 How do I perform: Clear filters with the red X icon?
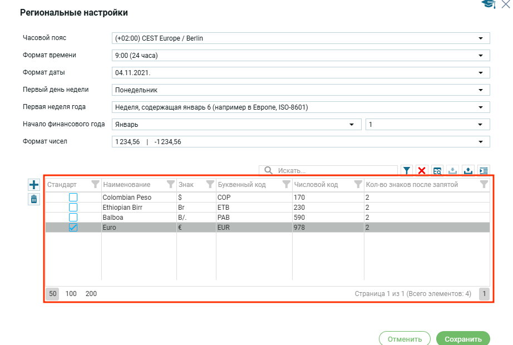point(422,171)
